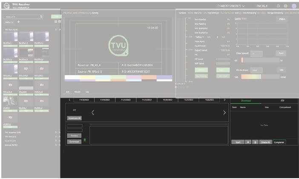Switch the source list to grid view
This screenshot has width=299, height=179.
pyautogui.click(x=56, y=22)
